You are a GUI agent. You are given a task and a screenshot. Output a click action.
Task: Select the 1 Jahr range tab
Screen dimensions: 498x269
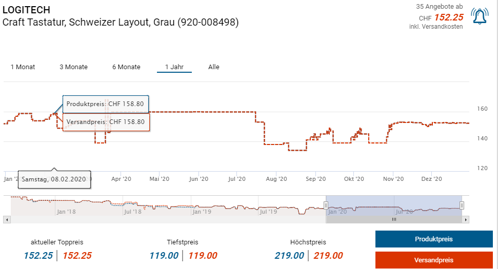point(174,67)
